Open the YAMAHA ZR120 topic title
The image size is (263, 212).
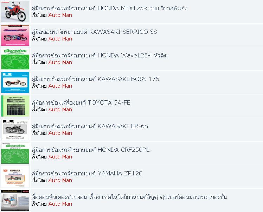click(87, 173)
